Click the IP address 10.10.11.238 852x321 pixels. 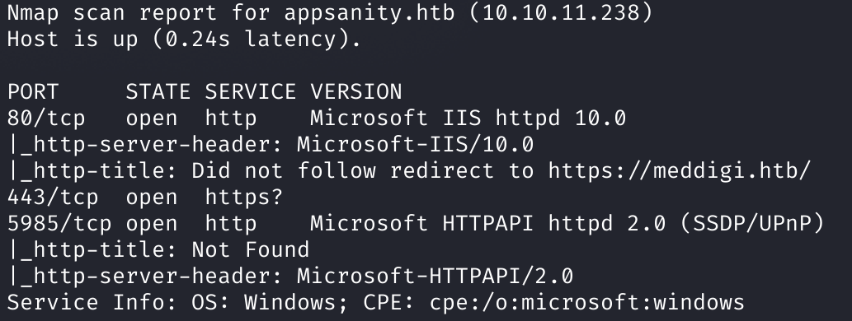(x=561, y=12)
